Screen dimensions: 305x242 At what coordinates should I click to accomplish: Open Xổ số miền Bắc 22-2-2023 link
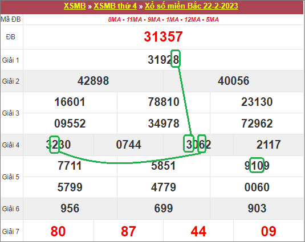coord(192,6)
